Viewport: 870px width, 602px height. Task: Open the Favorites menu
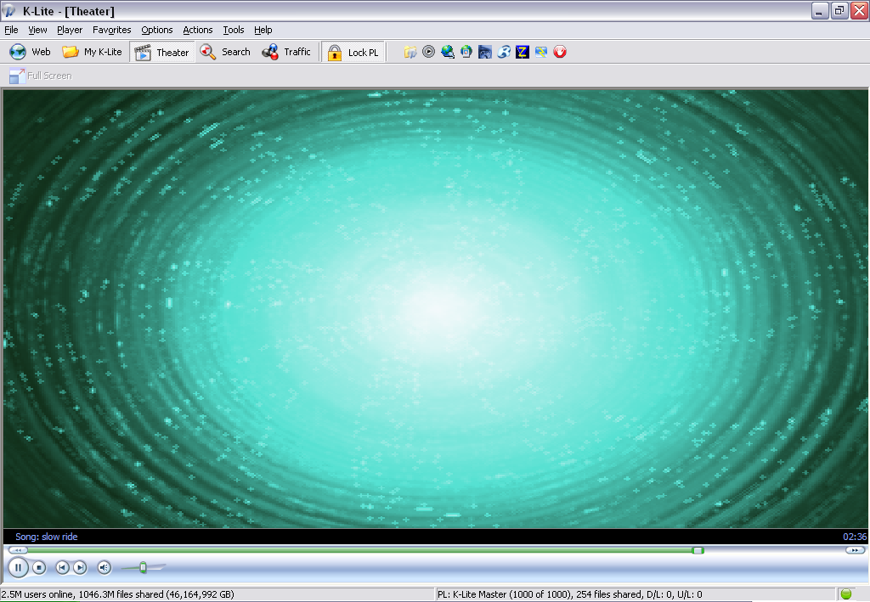111,30
